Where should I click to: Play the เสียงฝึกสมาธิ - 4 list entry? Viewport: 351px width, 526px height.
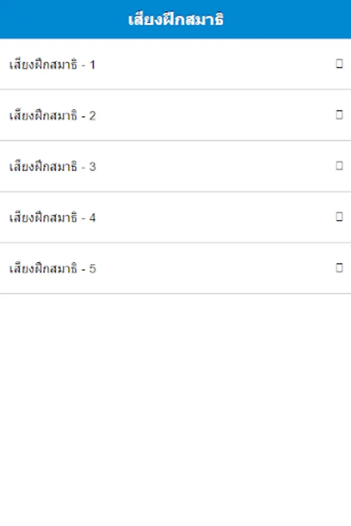point(175,217)
